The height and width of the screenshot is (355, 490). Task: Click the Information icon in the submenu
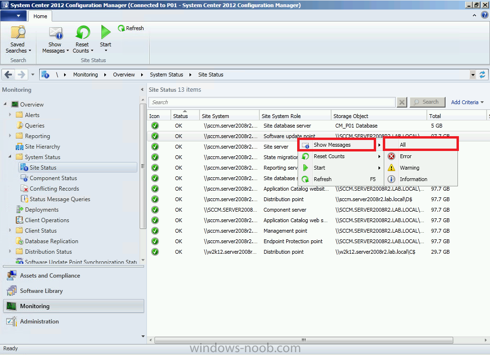pyautogui.click(x=391, y=179)
